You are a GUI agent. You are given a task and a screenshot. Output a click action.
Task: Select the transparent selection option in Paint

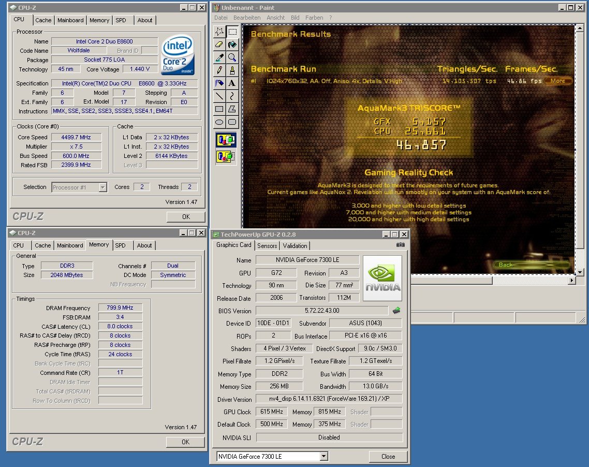pos(226,156)
